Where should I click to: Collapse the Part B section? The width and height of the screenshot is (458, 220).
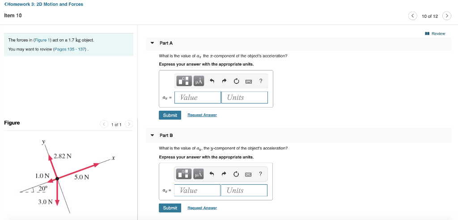tap(152, 135)
